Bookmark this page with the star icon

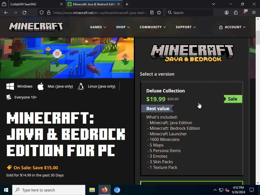pyautogui.click(x=159, y=13)
